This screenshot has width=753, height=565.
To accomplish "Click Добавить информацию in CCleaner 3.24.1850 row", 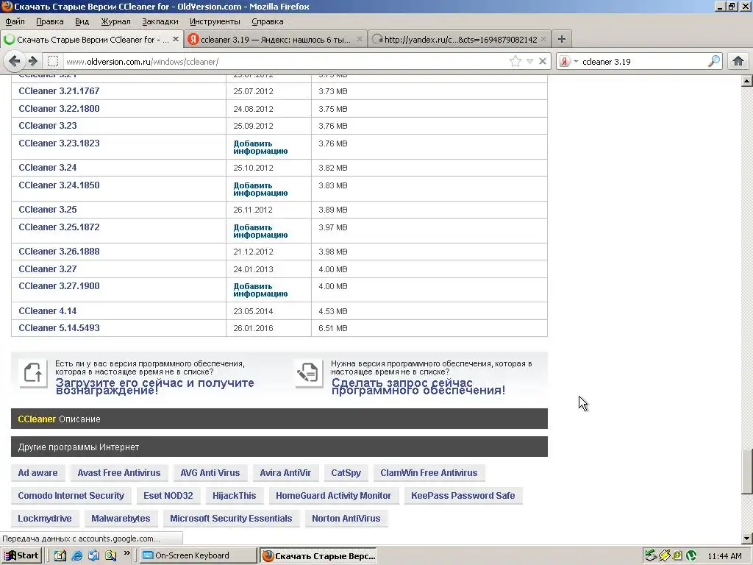I will click(260, 189).
